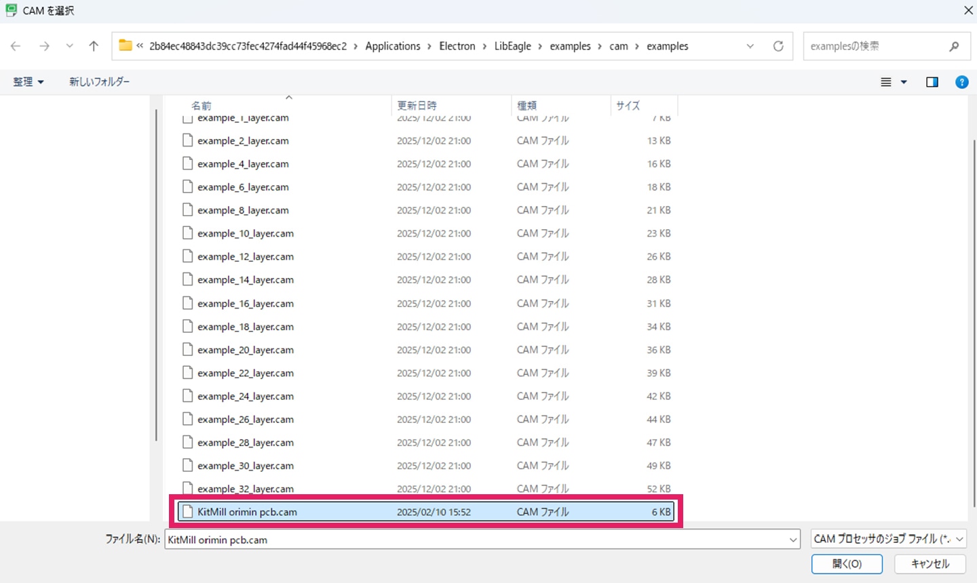Click the 開く(O) button
977x583 pixels.
point(847,563)
